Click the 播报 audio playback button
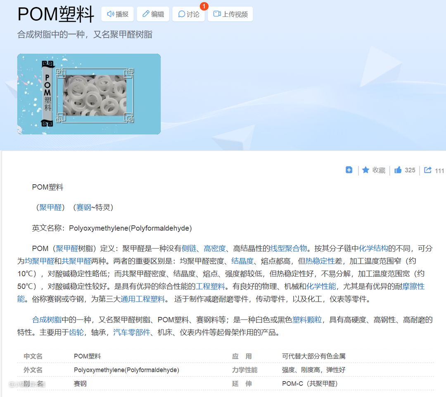Viewport: 446px width, 397px height. tap(117, 14)
